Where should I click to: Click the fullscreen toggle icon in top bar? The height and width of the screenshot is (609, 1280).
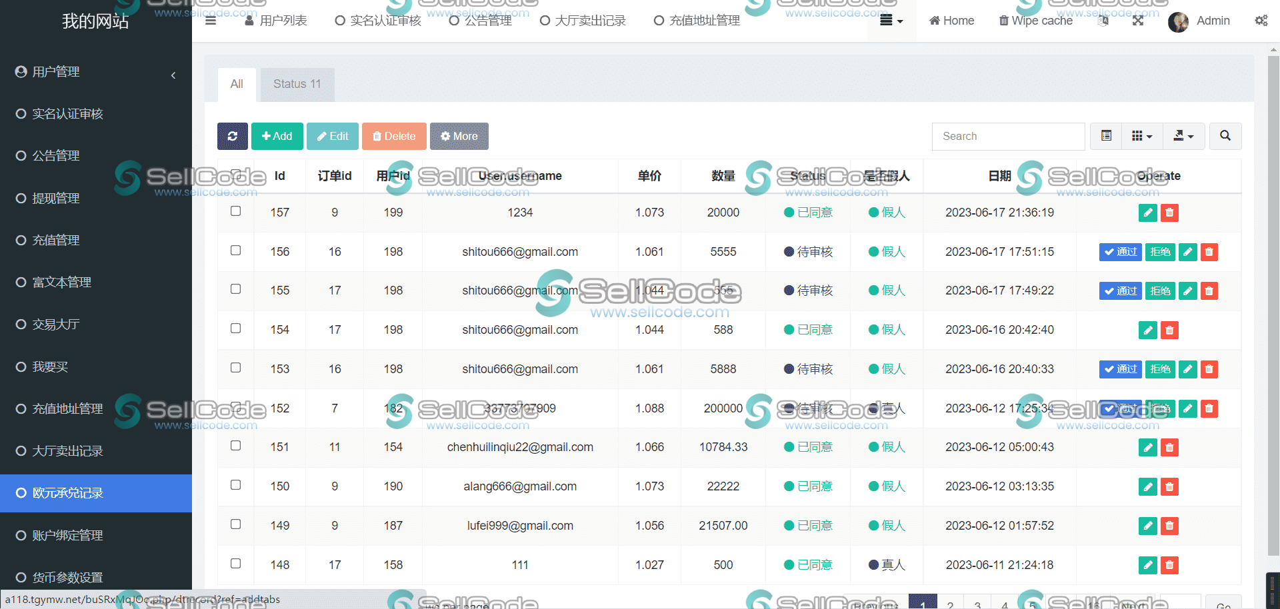[1139, 21]
